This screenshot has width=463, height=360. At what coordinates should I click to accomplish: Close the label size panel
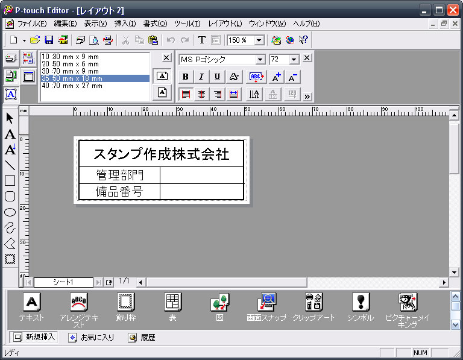[166, 58]
